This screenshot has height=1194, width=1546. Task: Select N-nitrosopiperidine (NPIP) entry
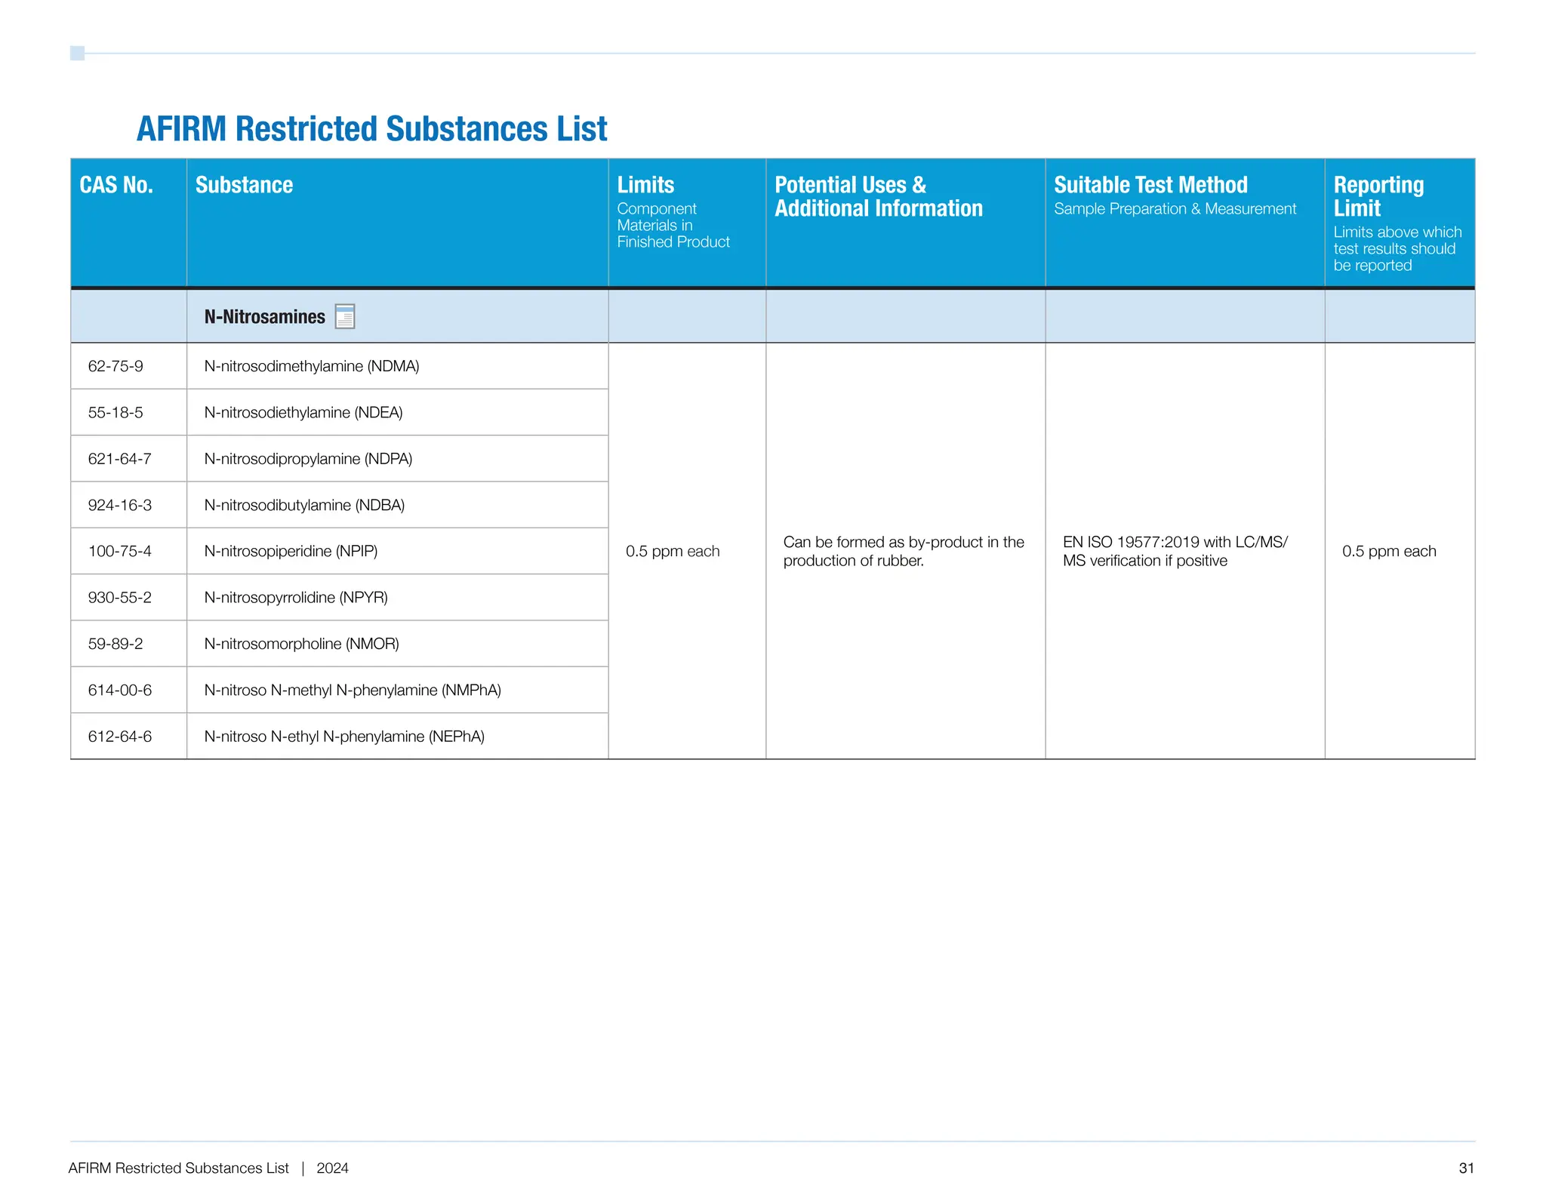[291, 551]
